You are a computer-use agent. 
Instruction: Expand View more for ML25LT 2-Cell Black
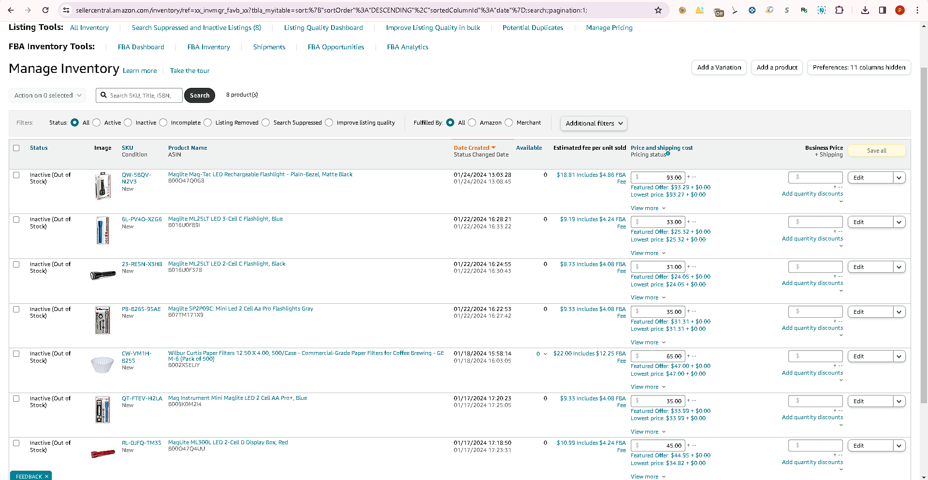pyautogui.click(x=648, y=297)
